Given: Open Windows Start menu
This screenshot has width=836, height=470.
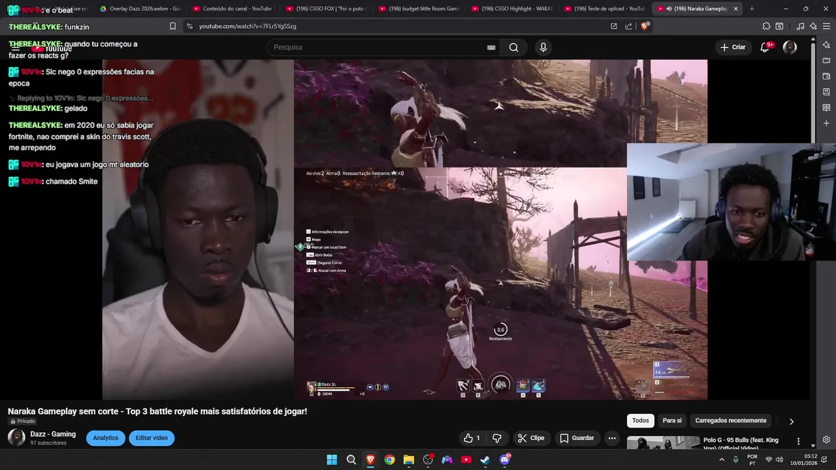Looking at the screenshot, I should click(x=332, y=460).
